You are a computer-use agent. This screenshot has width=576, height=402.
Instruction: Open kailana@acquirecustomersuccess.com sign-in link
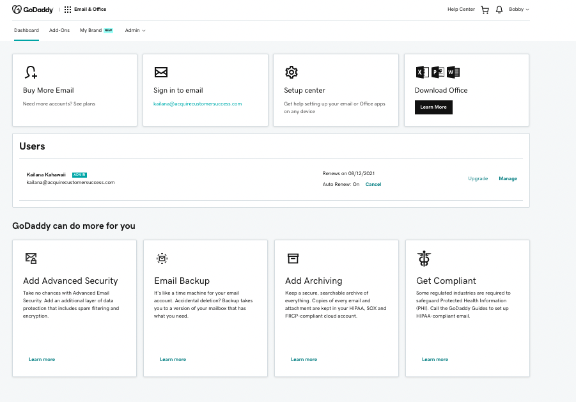click(198, 104)
